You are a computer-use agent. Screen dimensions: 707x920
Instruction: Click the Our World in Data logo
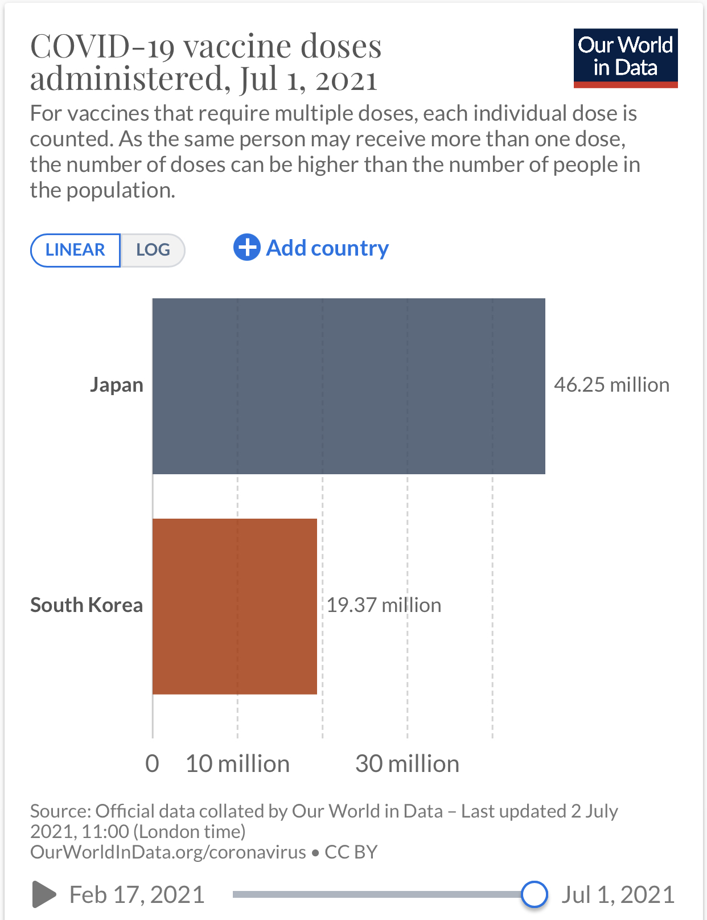625,58
